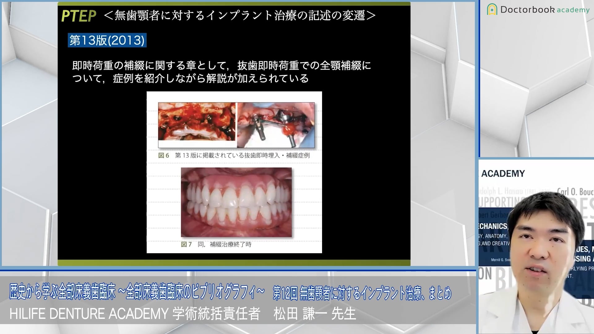Click the second line beginning ついて、症例を紹介
Image resolution: width=594 pixels, height=334 pixels.
(x=190, y=79)
